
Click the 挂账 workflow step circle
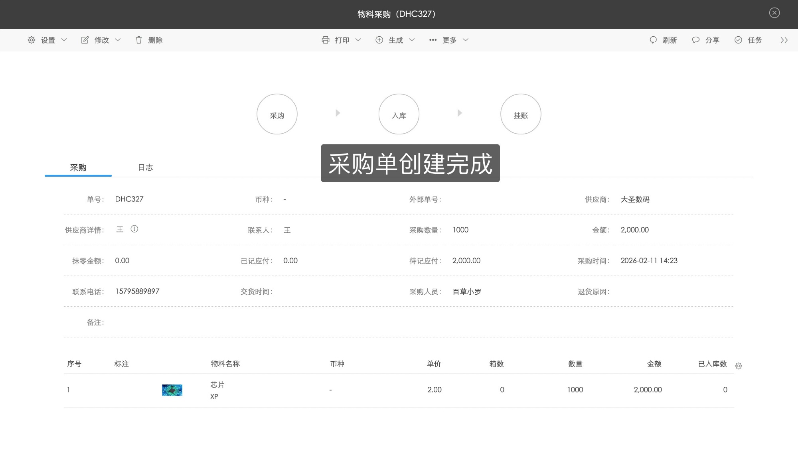pos(521,114)
